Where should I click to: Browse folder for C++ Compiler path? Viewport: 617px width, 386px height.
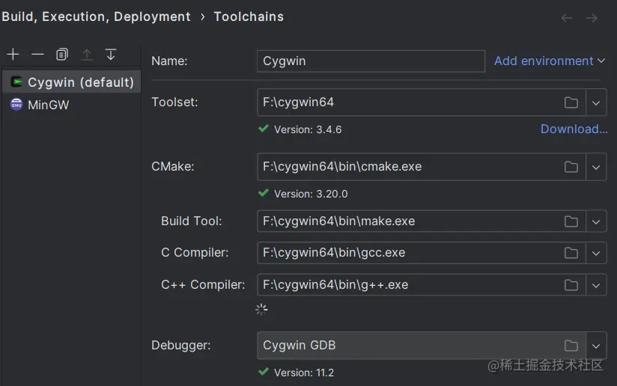pos(571,285)
